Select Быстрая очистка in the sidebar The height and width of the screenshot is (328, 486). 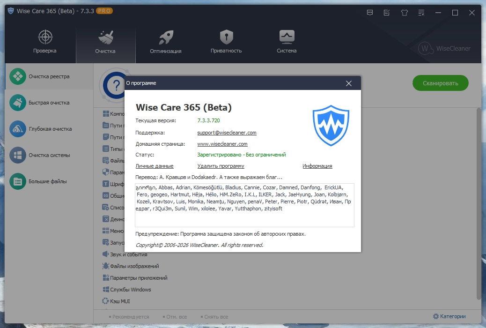point(49,103)
